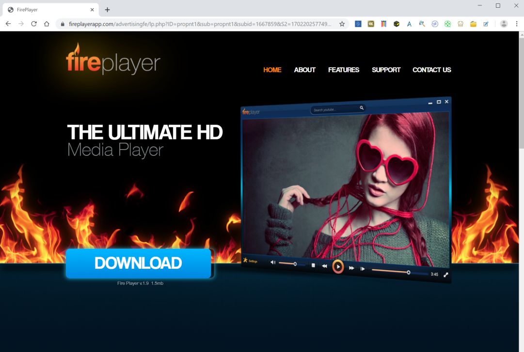Fast forward in the player
This screenshot has width=524, height=352.
tap(351, 268)
